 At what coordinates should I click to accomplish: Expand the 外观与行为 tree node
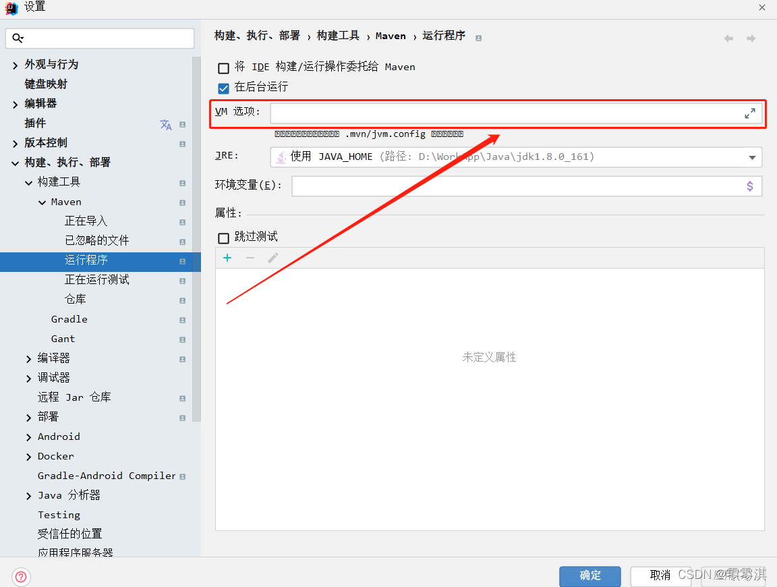click(16, 65)
